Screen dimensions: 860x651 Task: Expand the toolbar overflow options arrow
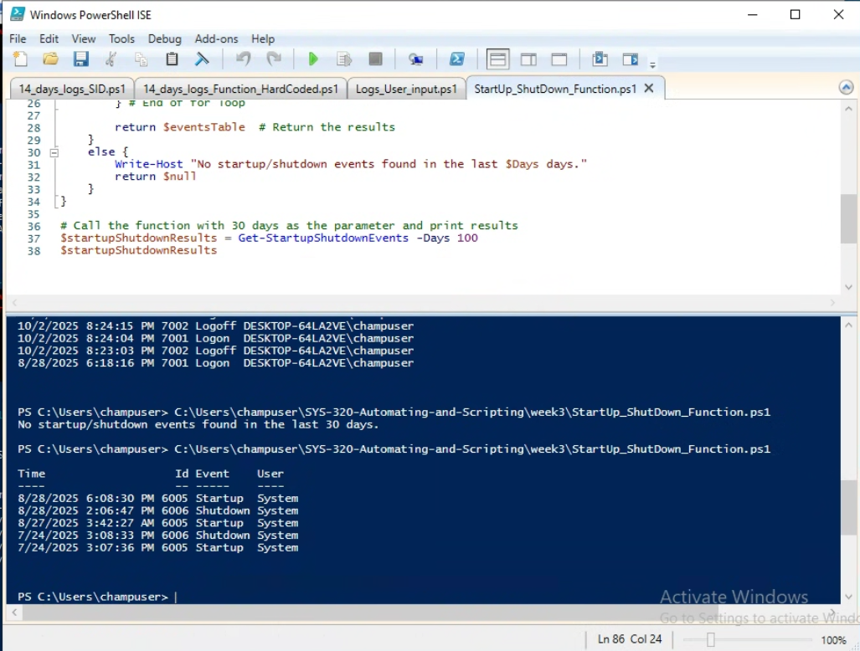653,64
